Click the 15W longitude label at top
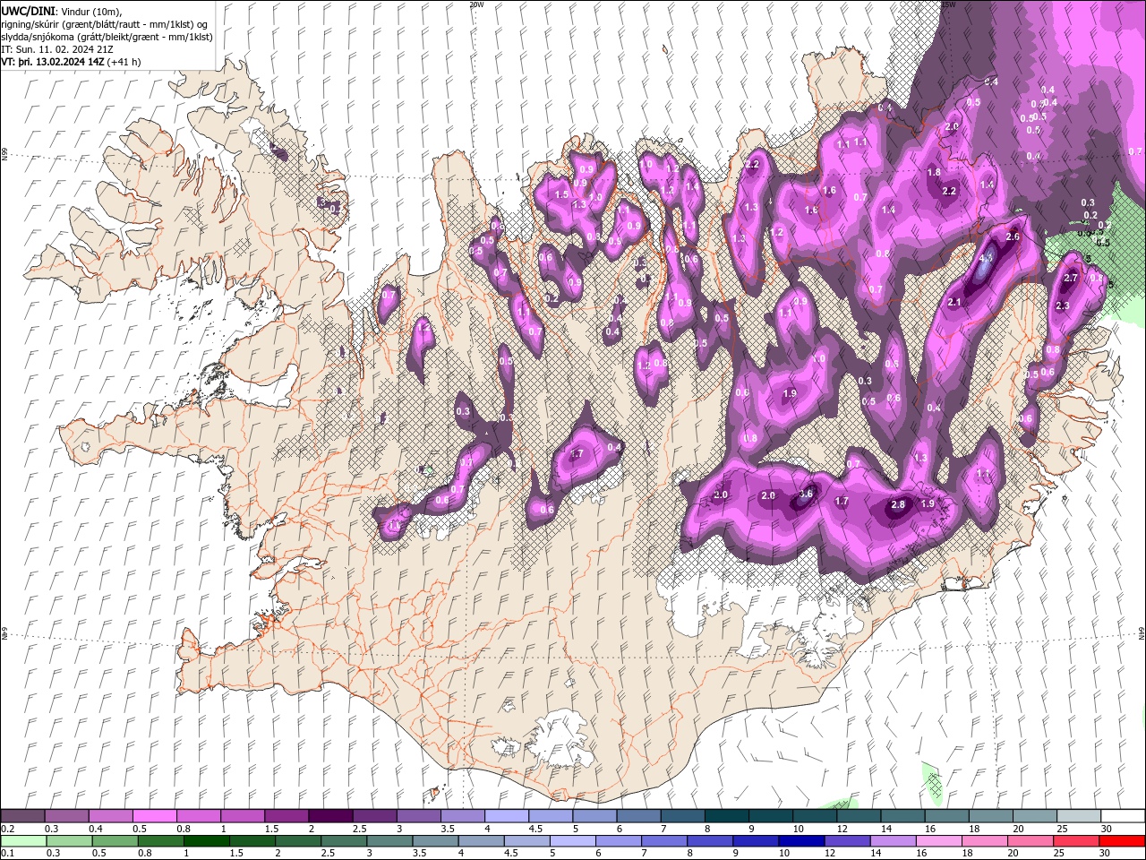 pyautogui.click(x=948, y=4)
